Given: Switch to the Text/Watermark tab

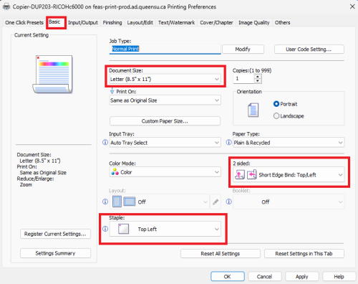Looking at the screenshot, I should point(176,22).
